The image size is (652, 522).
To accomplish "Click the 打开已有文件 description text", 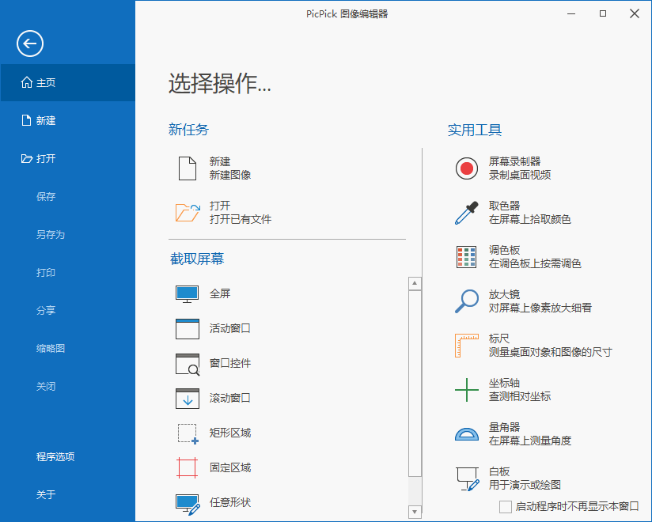I will [241, 219].
